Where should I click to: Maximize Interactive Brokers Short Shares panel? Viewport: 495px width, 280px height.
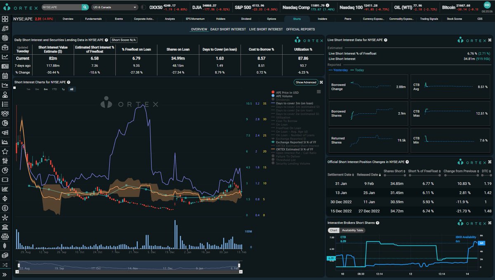click(490, 223)
